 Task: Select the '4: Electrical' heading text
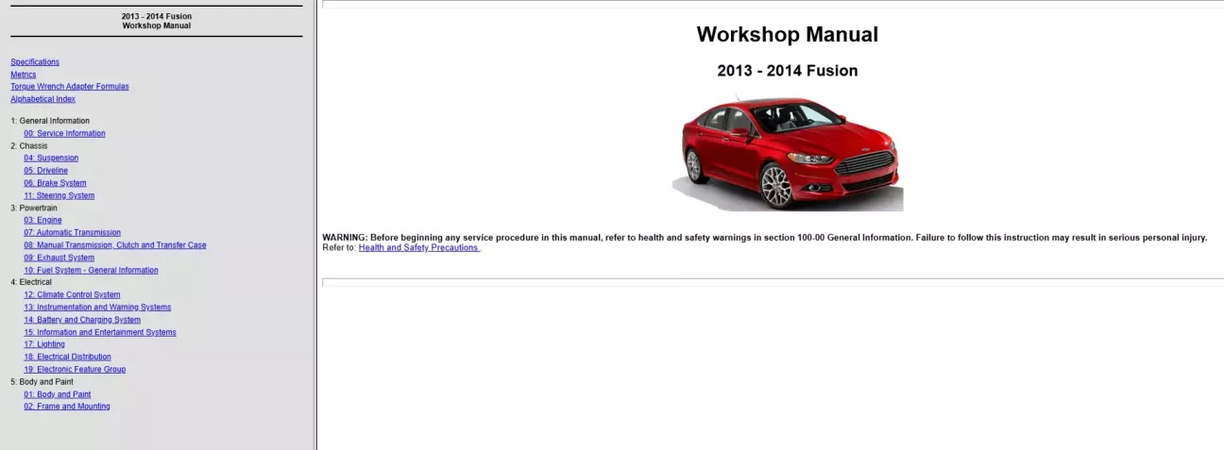point(31,283)
